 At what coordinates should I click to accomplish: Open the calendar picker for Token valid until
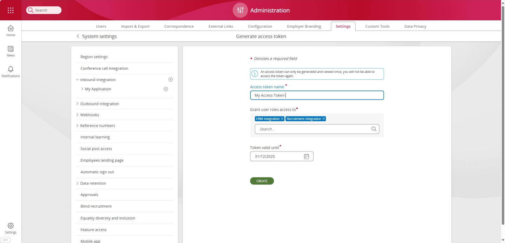[x=306, y=156]
